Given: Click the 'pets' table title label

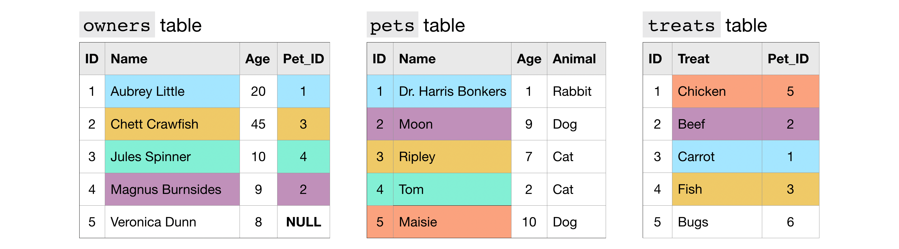Looking at the screenshot, I should [392, 25].
